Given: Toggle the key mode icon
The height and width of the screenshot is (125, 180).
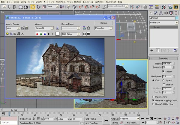Looking at the screenshot, I should 142,123.
